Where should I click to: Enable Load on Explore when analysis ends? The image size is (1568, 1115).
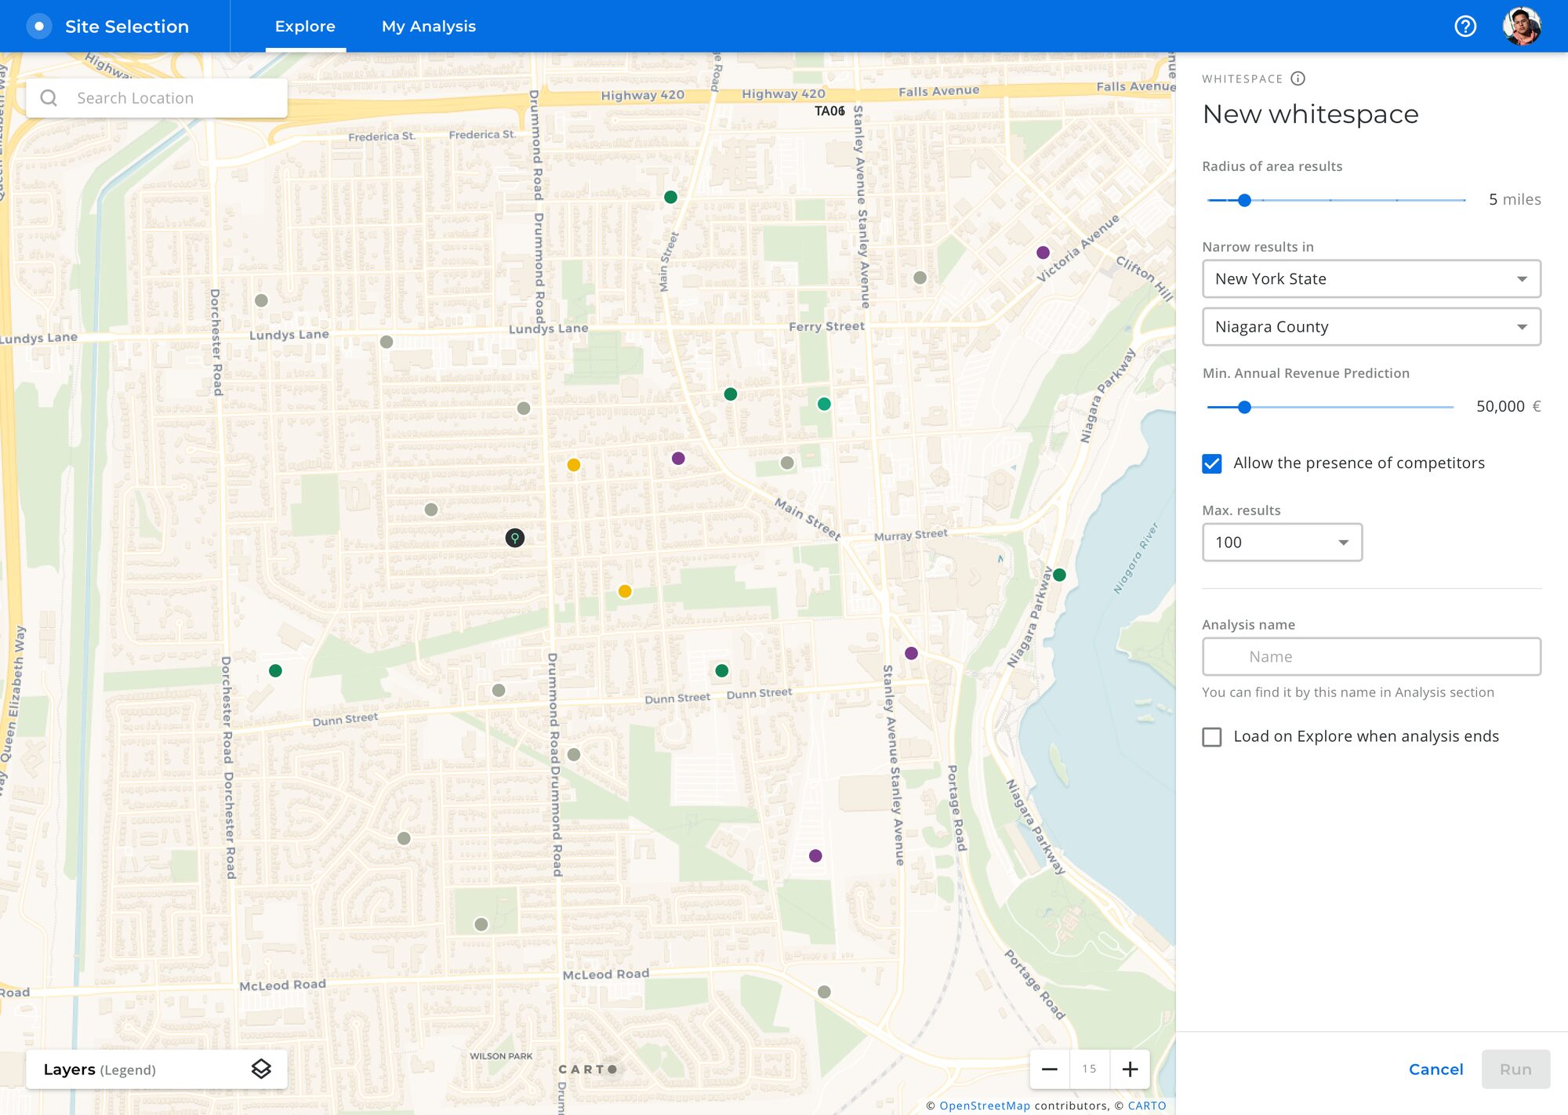(1212, 737)
